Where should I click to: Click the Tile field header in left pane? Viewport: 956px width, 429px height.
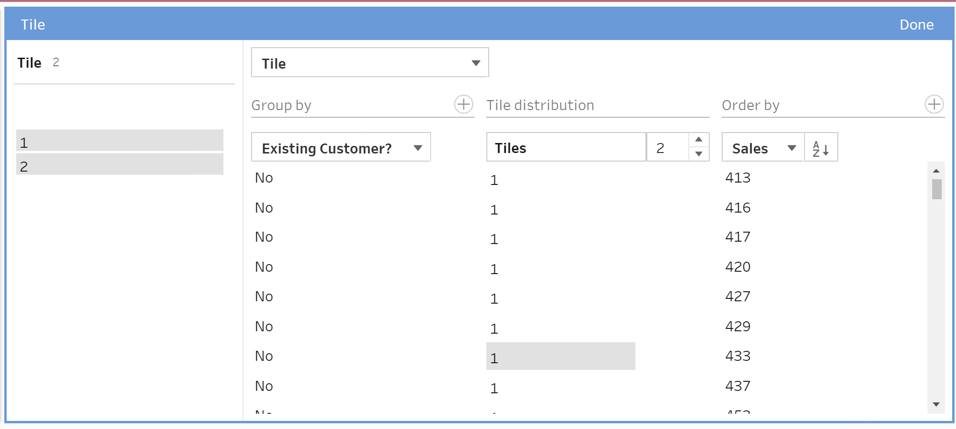[x=30, y=63]
